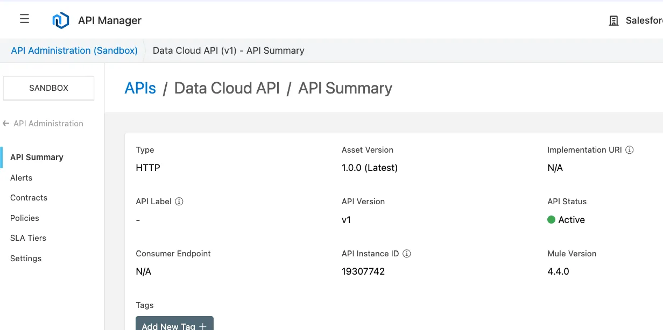Click the APIs link in the page heading

pyautogui.click(x=140, y=88)
